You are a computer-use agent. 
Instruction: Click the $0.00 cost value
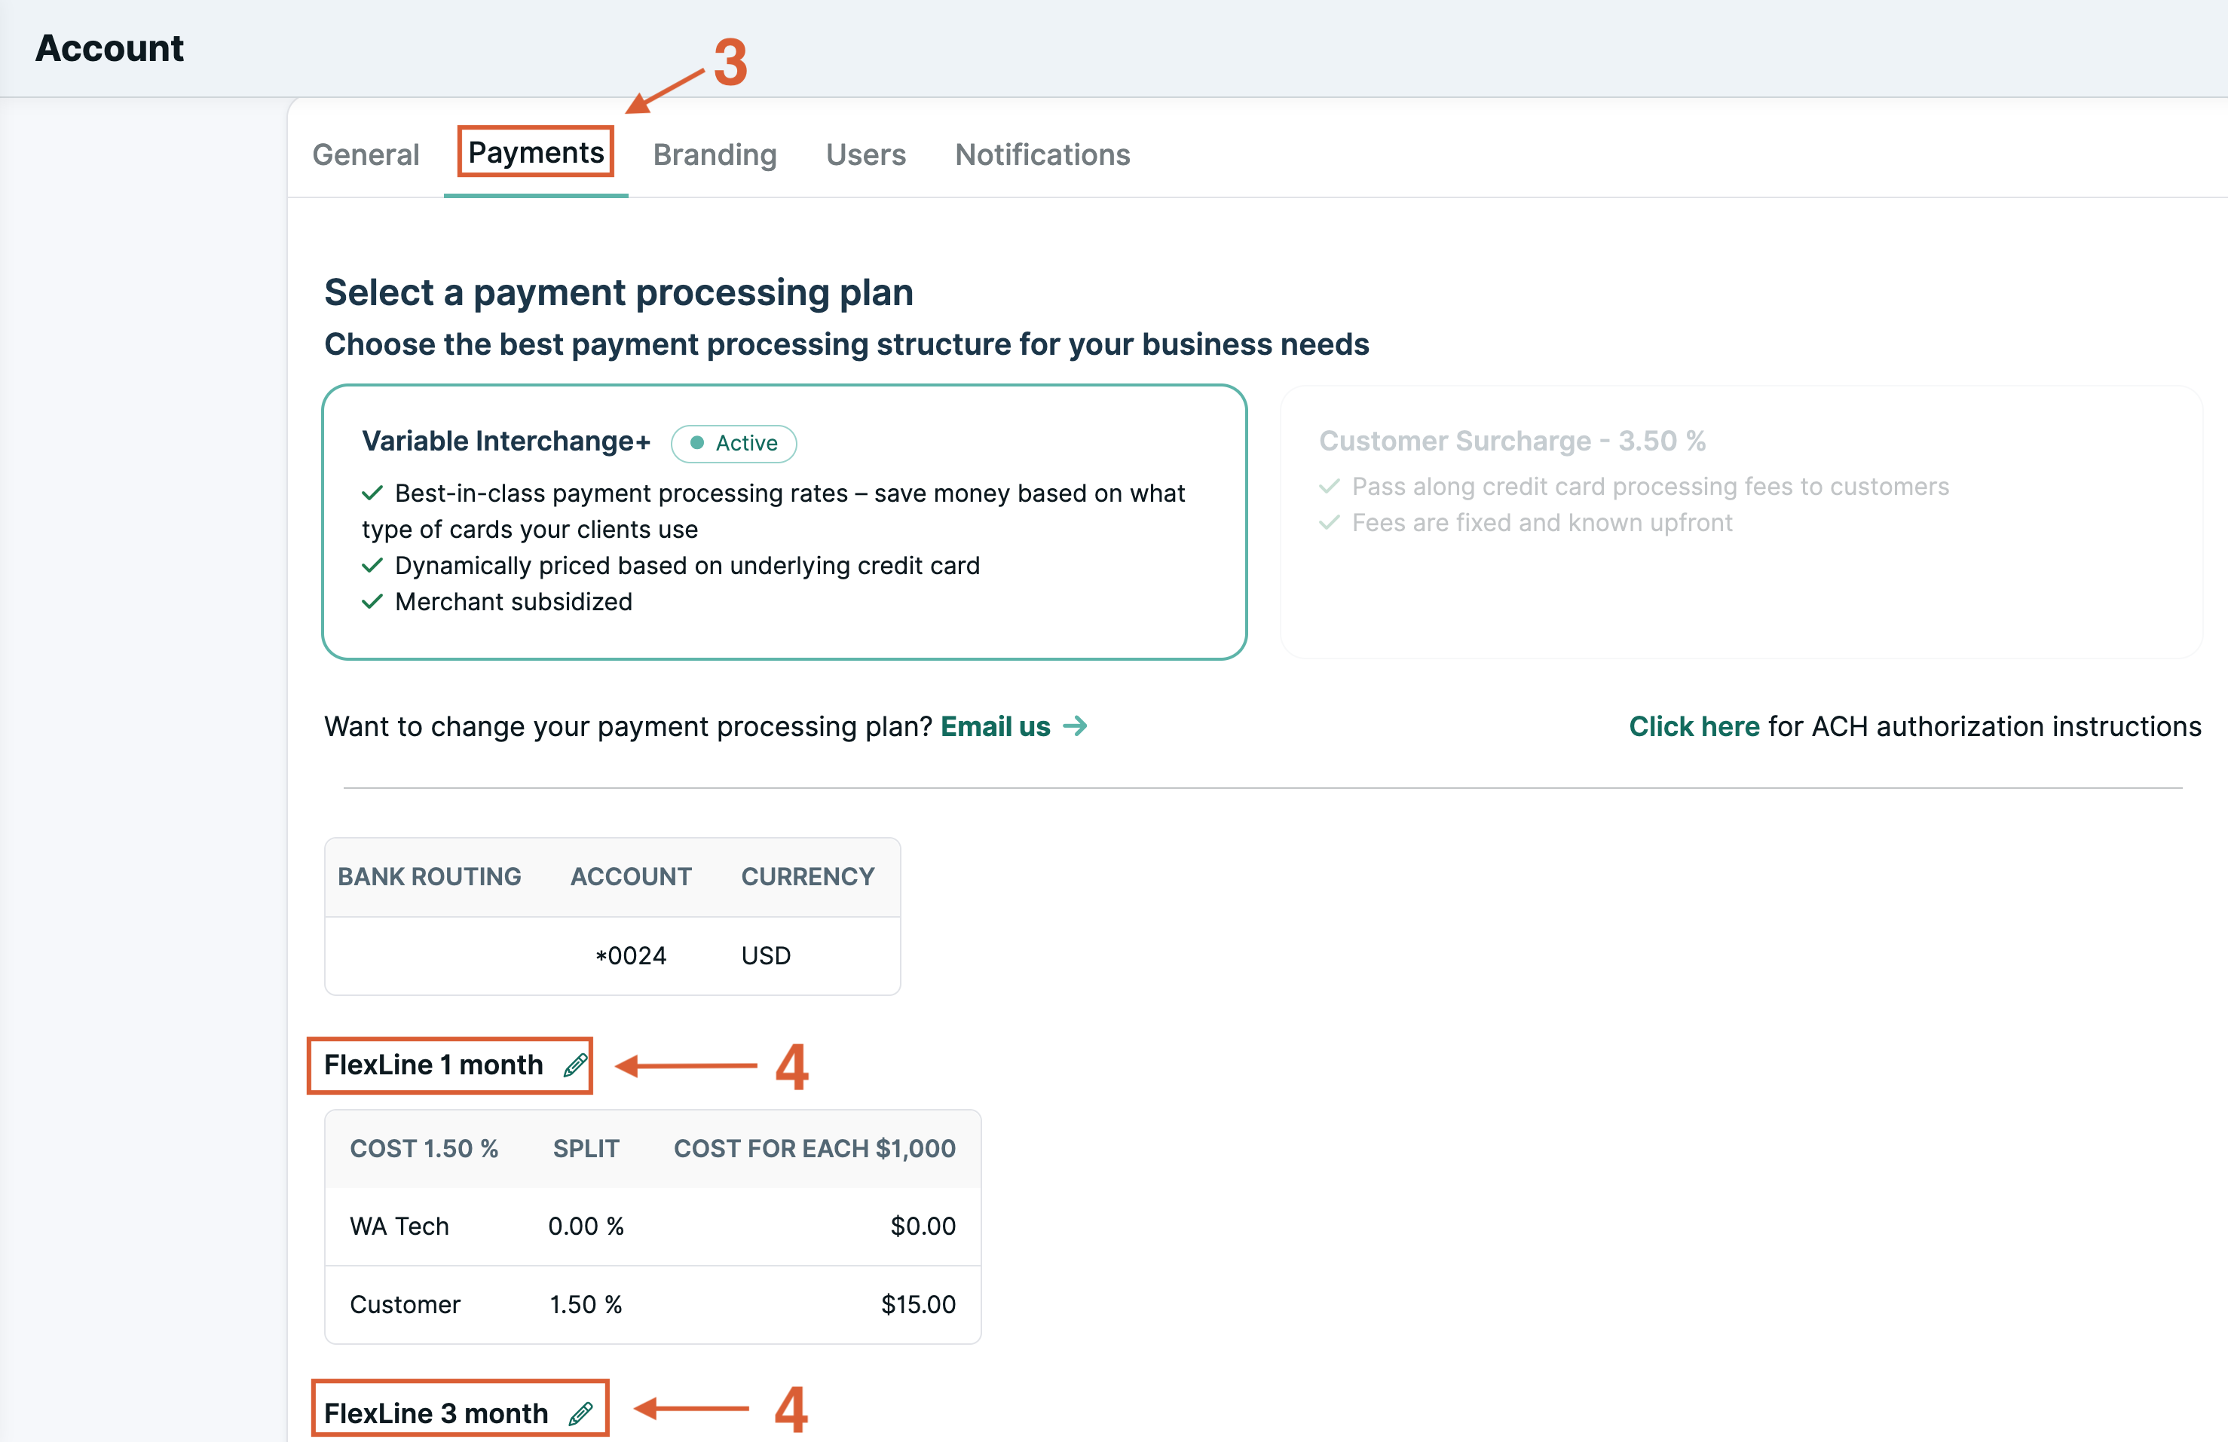click(x=923, y=1226)
